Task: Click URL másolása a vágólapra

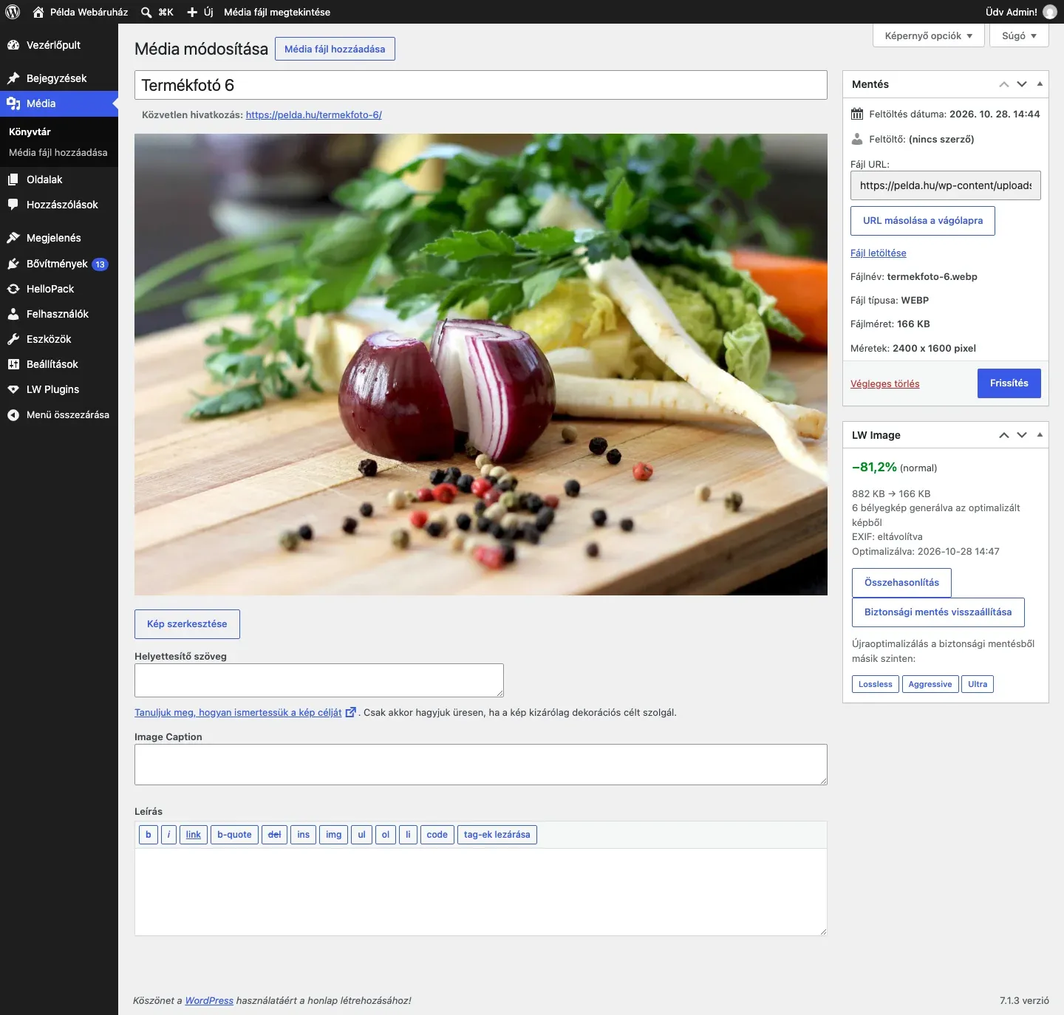Action: pyautogui.click(x=923, y=221)
